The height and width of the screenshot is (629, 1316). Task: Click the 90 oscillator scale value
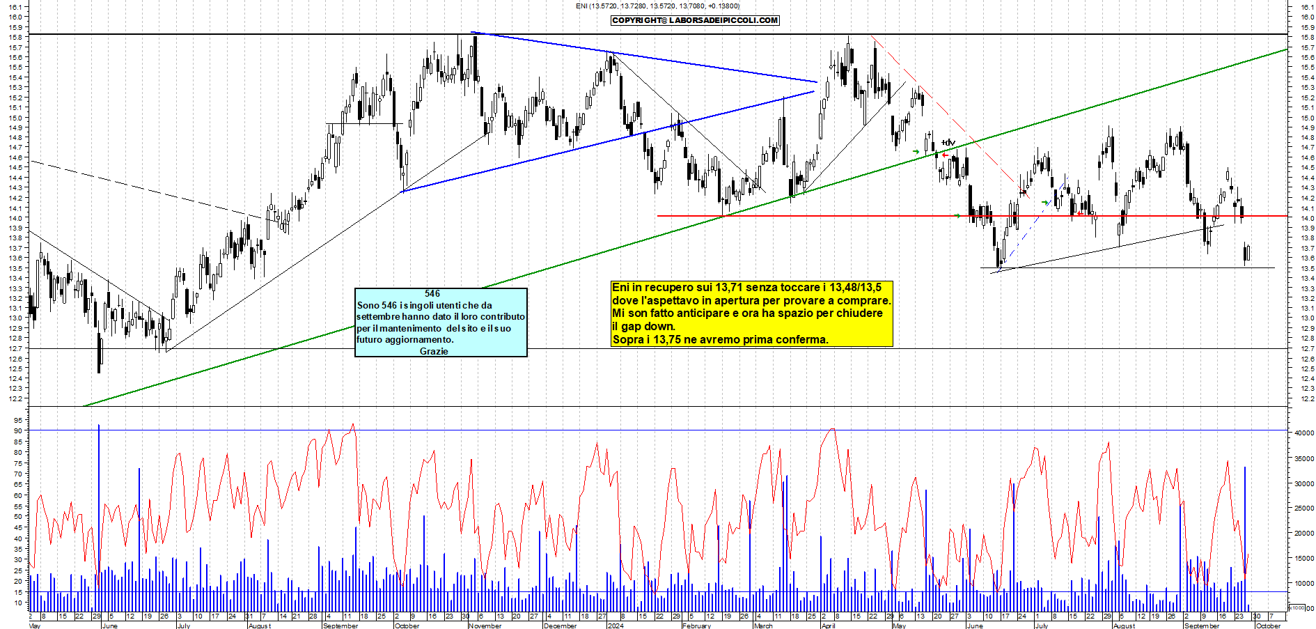click(x=17, y=430)
